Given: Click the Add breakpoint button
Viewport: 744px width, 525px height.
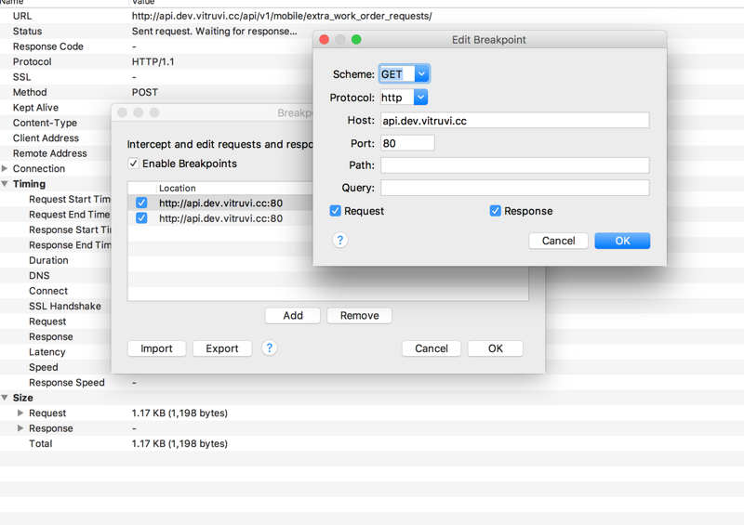Looking at the screenshot, I should [293, 316].
